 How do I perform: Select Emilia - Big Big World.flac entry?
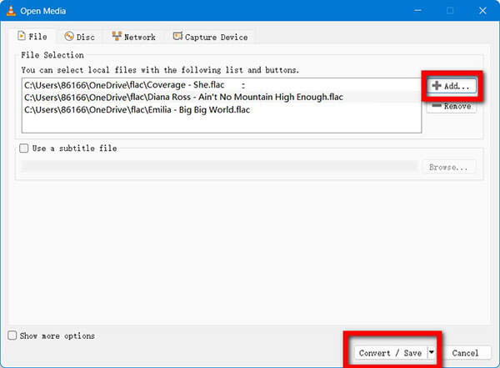click(222, 109)
